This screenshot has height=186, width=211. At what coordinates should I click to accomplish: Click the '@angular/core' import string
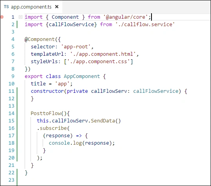tap(126, 17)
